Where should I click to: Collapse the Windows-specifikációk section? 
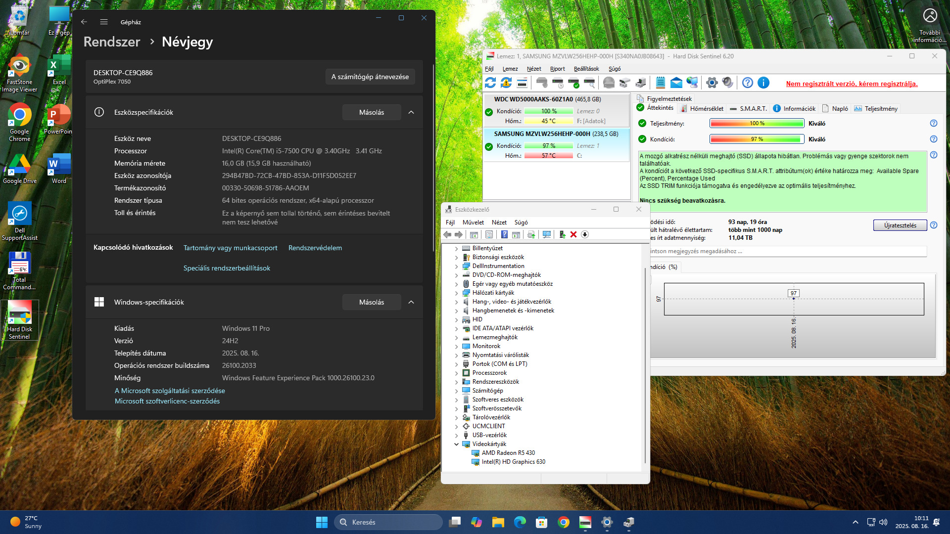(x=411, y=302)
